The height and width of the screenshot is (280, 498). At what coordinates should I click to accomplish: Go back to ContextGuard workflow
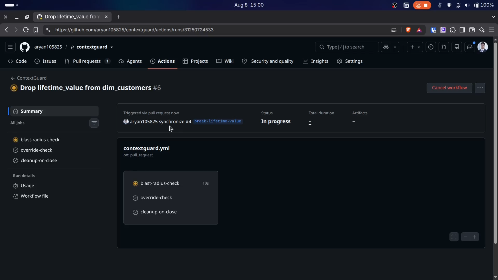point(29,78)
